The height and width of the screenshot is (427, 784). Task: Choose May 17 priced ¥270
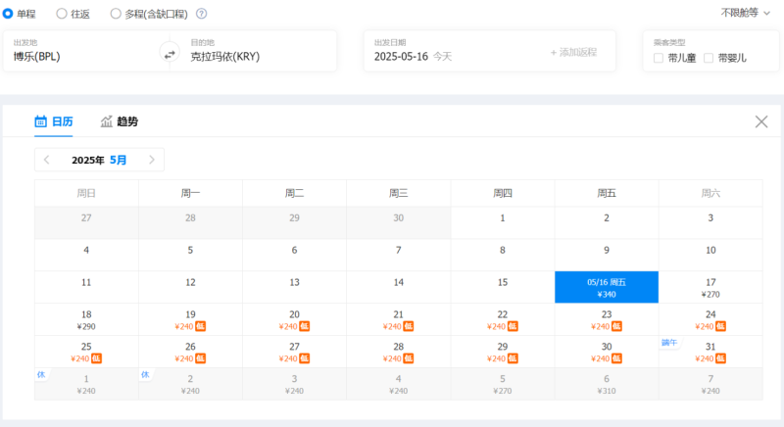[710, 287]
